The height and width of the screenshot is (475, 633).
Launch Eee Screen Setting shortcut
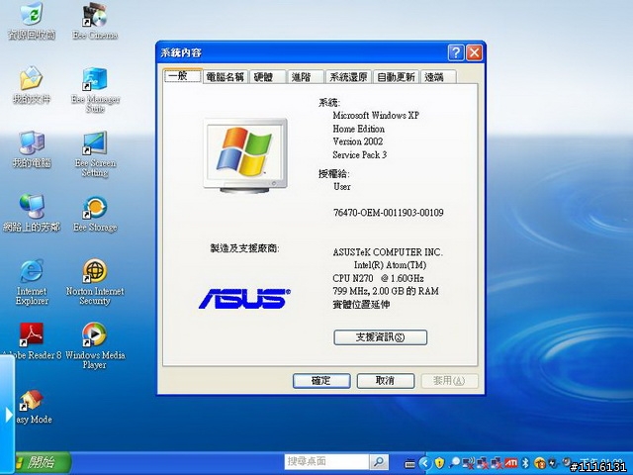pos(95,153)
